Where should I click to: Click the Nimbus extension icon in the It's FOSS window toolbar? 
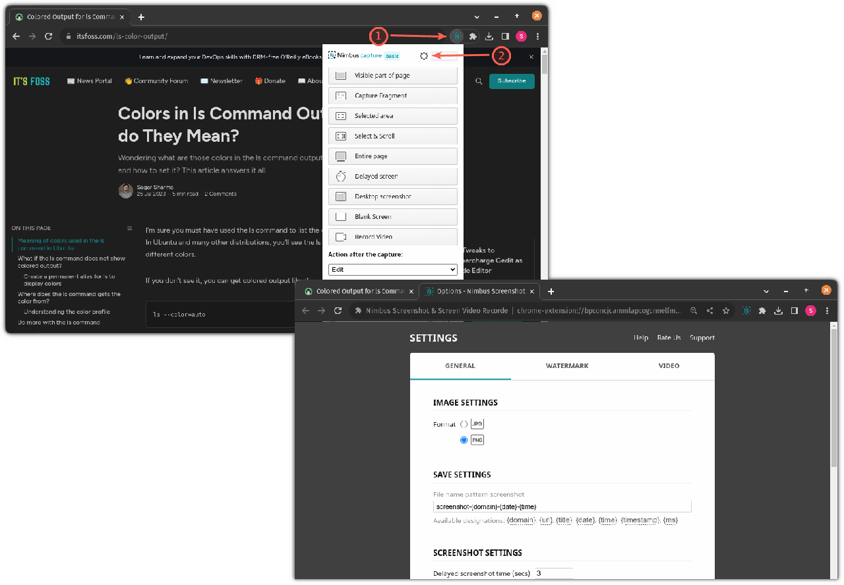pos(457,36)
